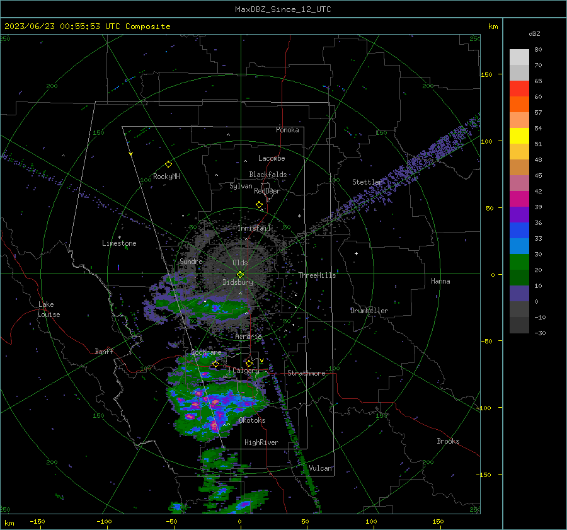Click the 33 value on dBZ legend

coord(538,238)
